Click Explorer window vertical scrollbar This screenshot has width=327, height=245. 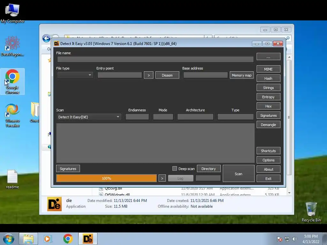point(289,117)
